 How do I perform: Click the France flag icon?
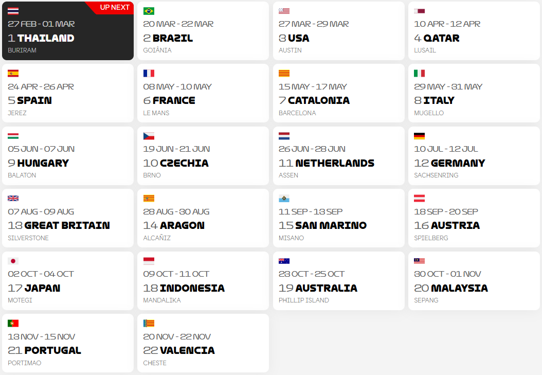pyautogui.click(x=148, y=73)
